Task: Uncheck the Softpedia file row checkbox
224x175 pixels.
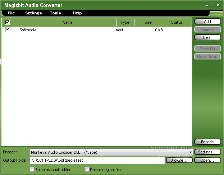Action: click(x=8, y=30)
